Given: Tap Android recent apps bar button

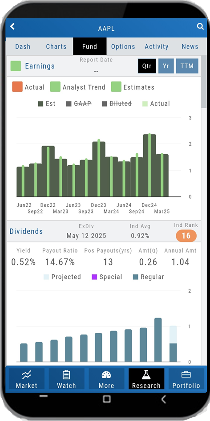Looking at the screenshot, I should point(44,396).
